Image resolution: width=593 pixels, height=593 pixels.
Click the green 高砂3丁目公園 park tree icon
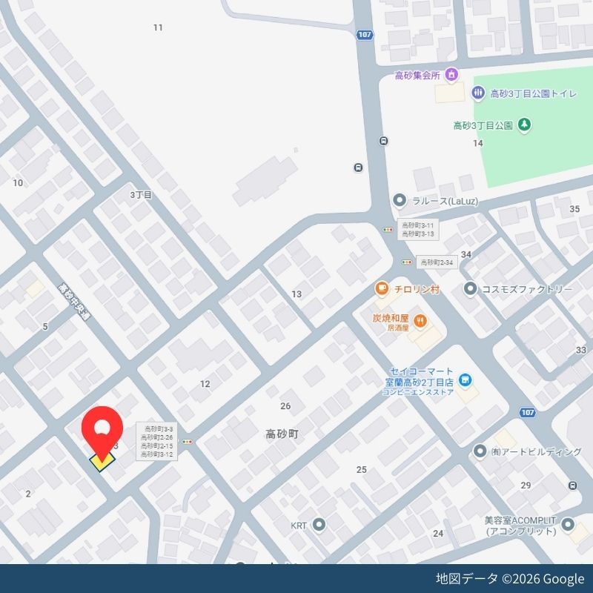[524, 125]
